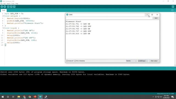Open the Help menu
This screenshot has height=99, width=176.
(x=17, y=4)
